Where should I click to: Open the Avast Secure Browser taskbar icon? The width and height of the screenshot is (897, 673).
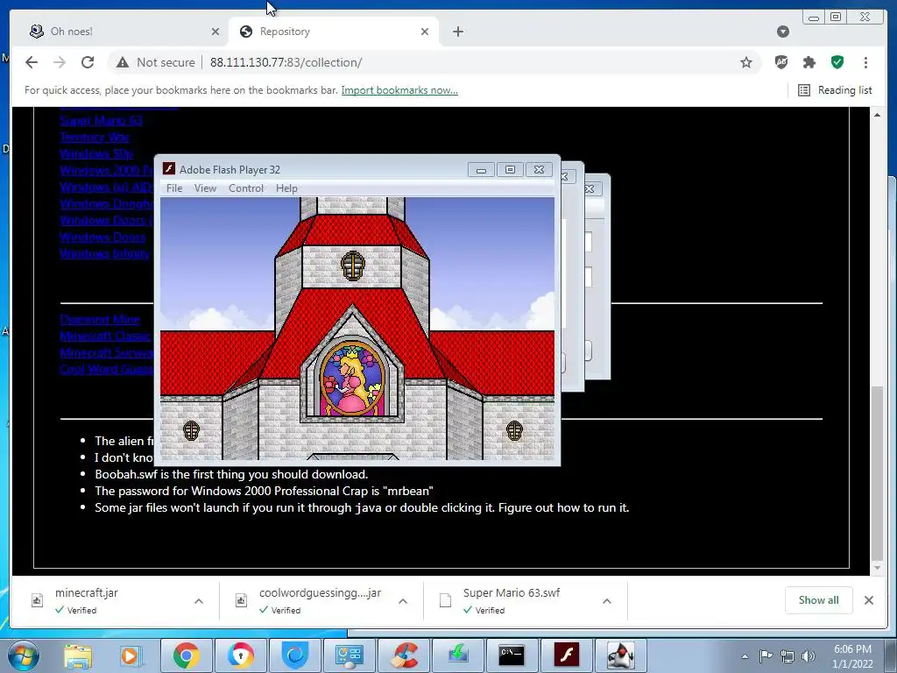241,655
